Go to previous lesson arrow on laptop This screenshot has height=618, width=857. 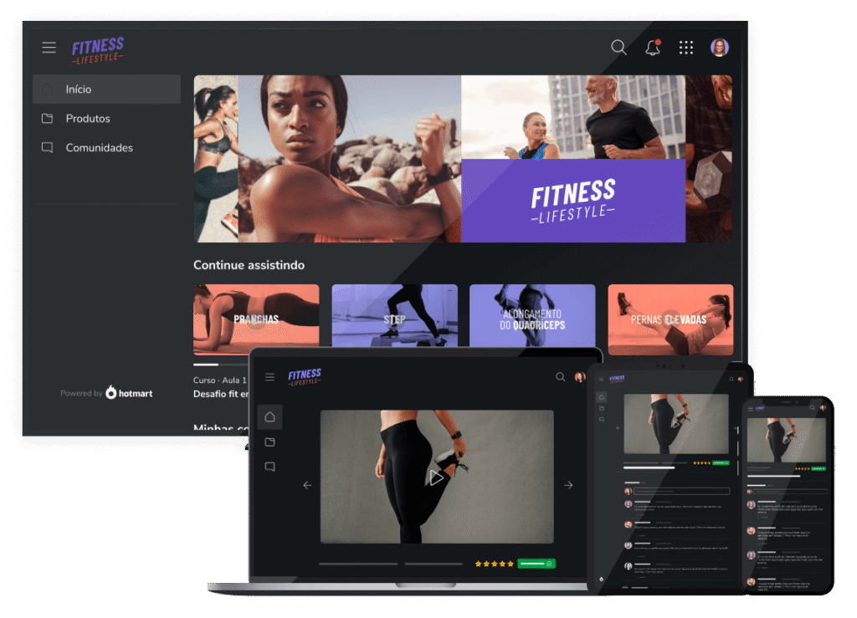coord(307,485)
